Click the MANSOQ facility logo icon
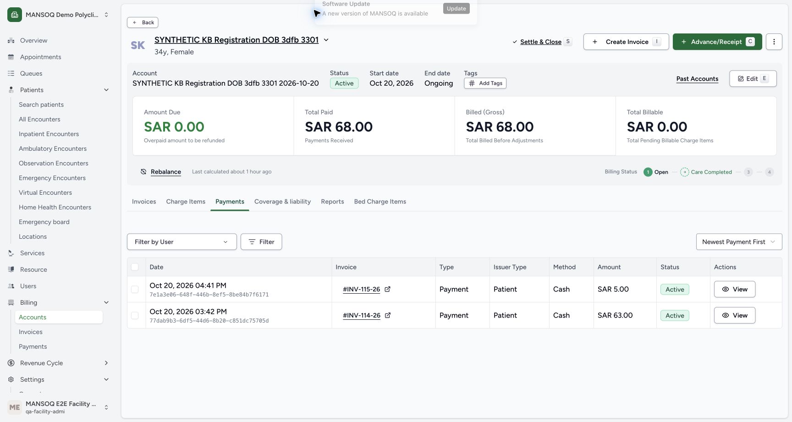Screen dimensions: 792x422 tap(15, 15)
